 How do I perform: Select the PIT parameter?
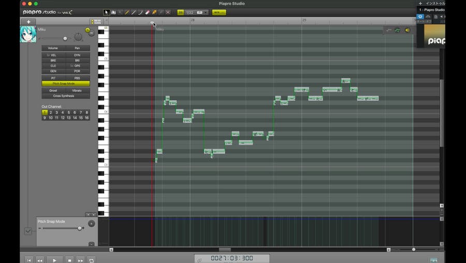(x=53, y=78)
